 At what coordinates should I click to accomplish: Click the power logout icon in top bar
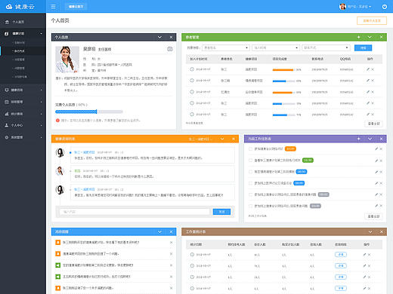[385, 7]
